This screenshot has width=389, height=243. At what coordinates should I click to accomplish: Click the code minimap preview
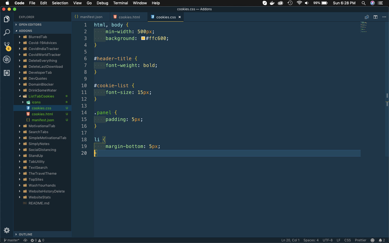364,27
